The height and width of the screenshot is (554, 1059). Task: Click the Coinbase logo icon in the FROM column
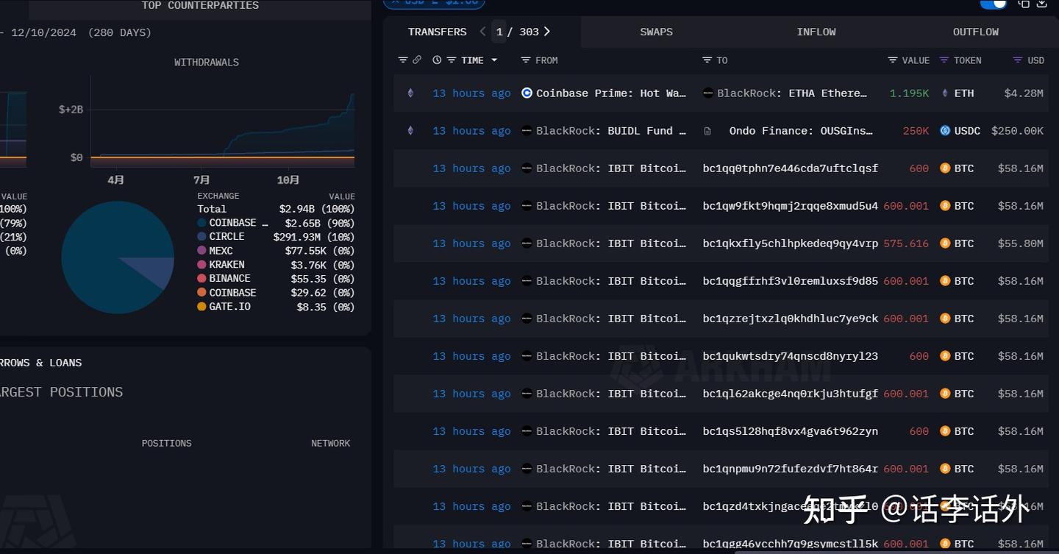527,93
